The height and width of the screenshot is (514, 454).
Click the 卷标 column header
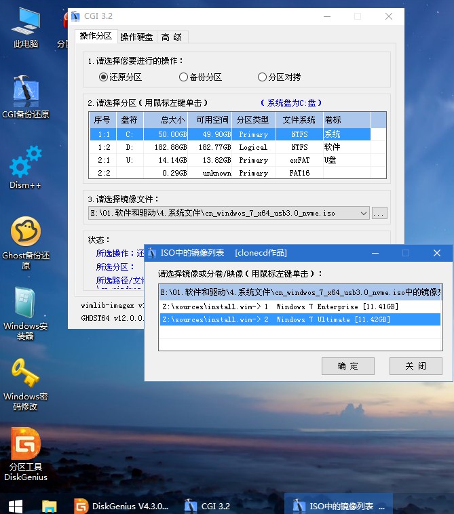point(347,119)
